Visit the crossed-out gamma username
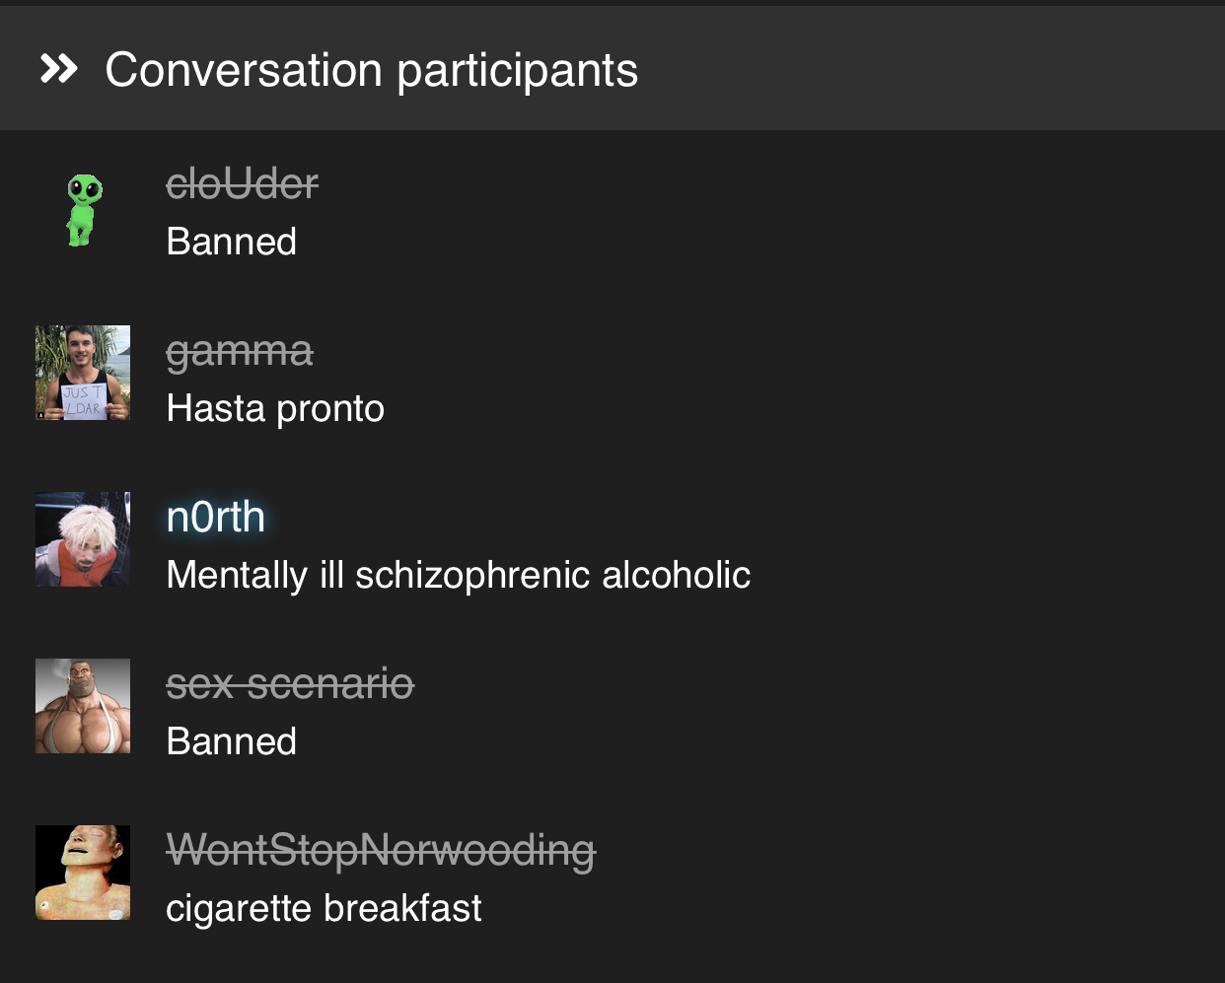This screenshot has height=983, width=1225. tap(240, 352)
